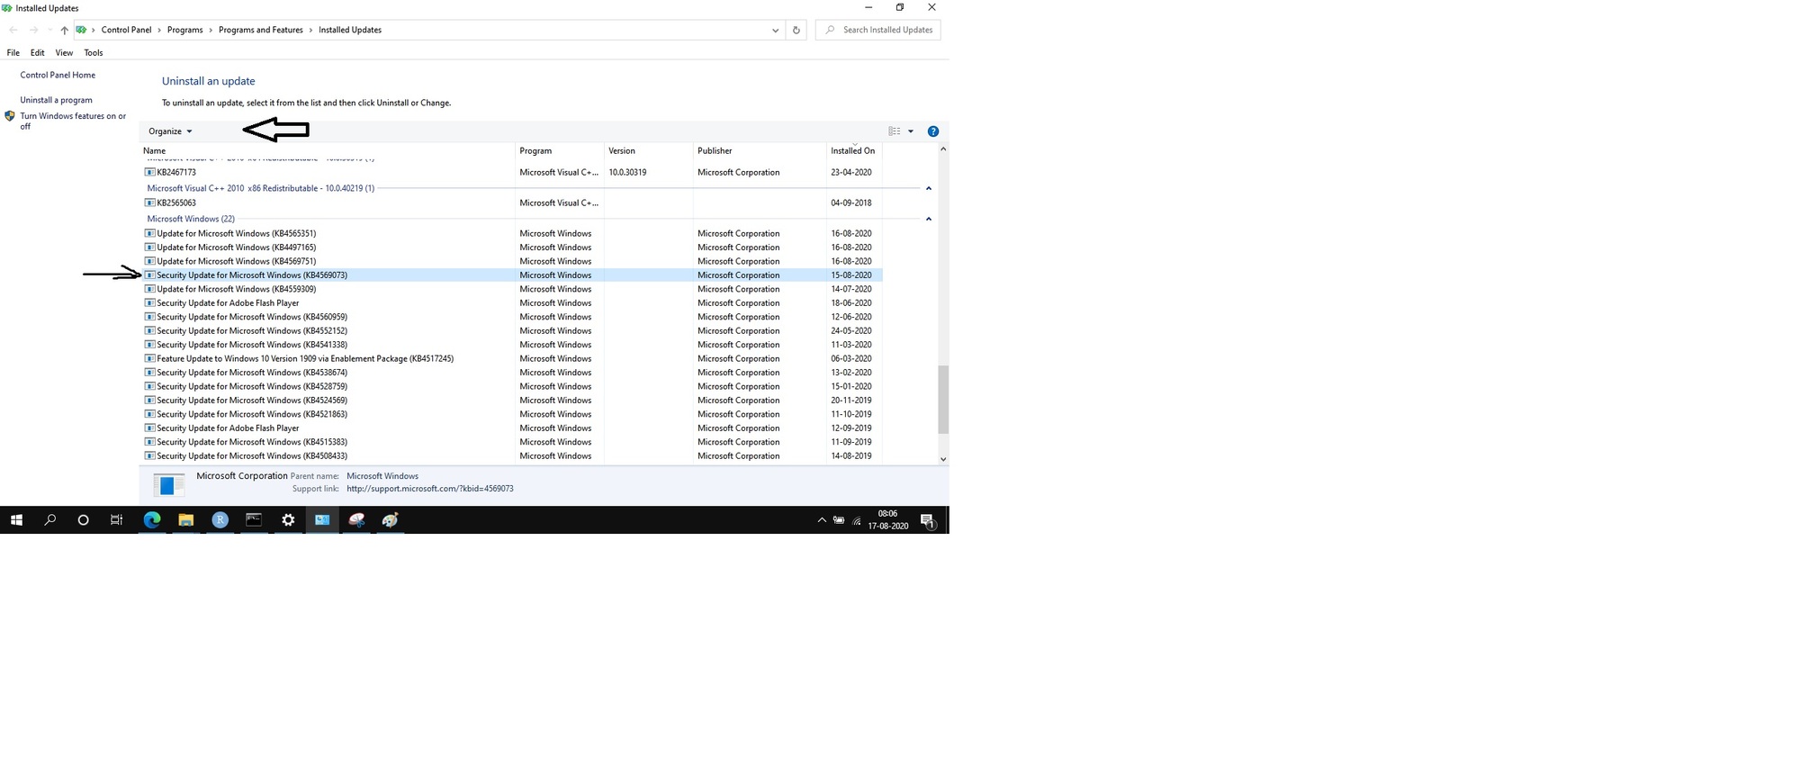The width and height of the screenshot is (1800, 766).
Task: Select Adobe Flash Player update dated 18-06-2020
Action: pos(511,303)
